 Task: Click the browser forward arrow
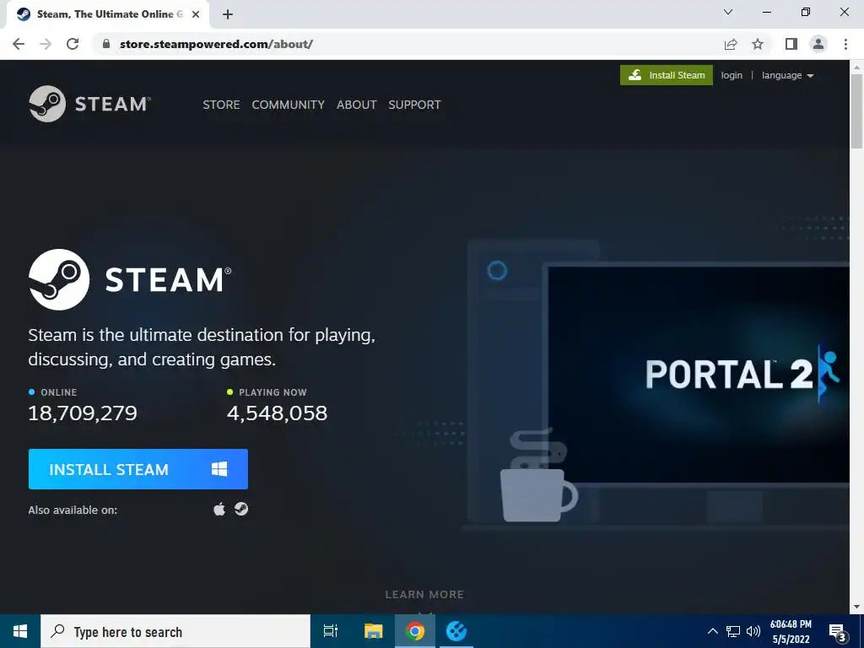coord(46,44)
